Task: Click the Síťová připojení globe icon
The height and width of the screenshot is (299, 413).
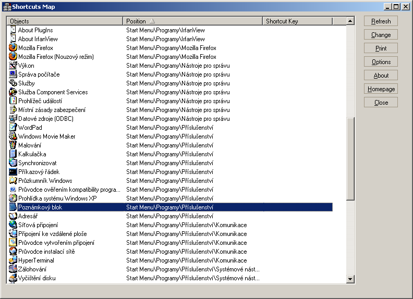Action: click(x=13, y=225)
